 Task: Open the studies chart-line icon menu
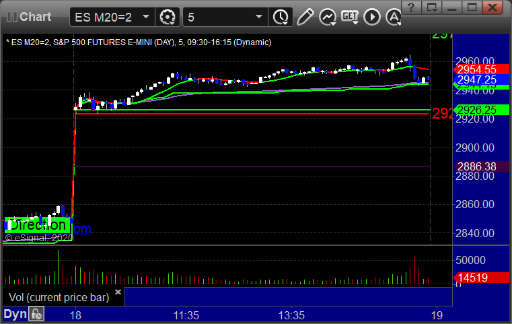328,17
